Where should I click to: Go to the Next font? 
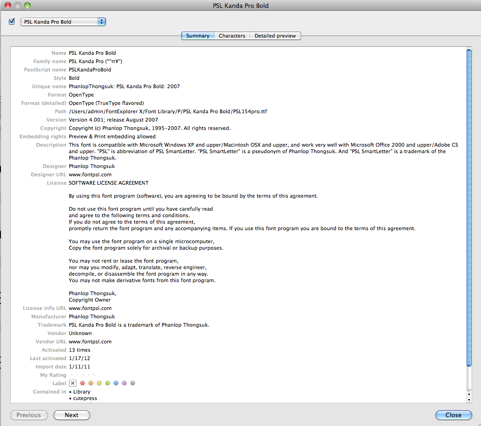pos(72,415)
